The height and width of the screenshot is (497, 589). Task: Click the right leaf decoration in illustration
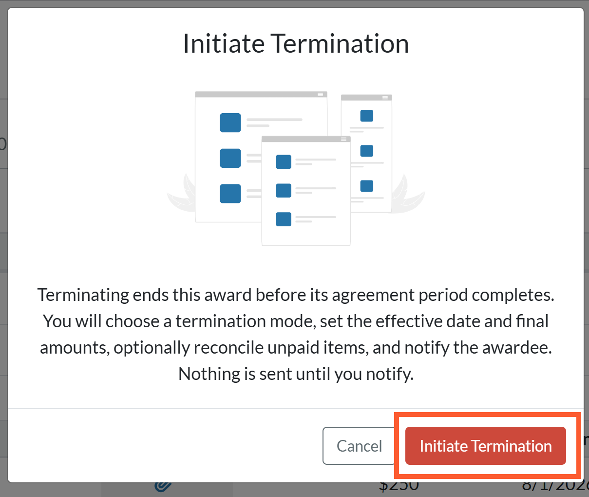(x=408, y=195)
